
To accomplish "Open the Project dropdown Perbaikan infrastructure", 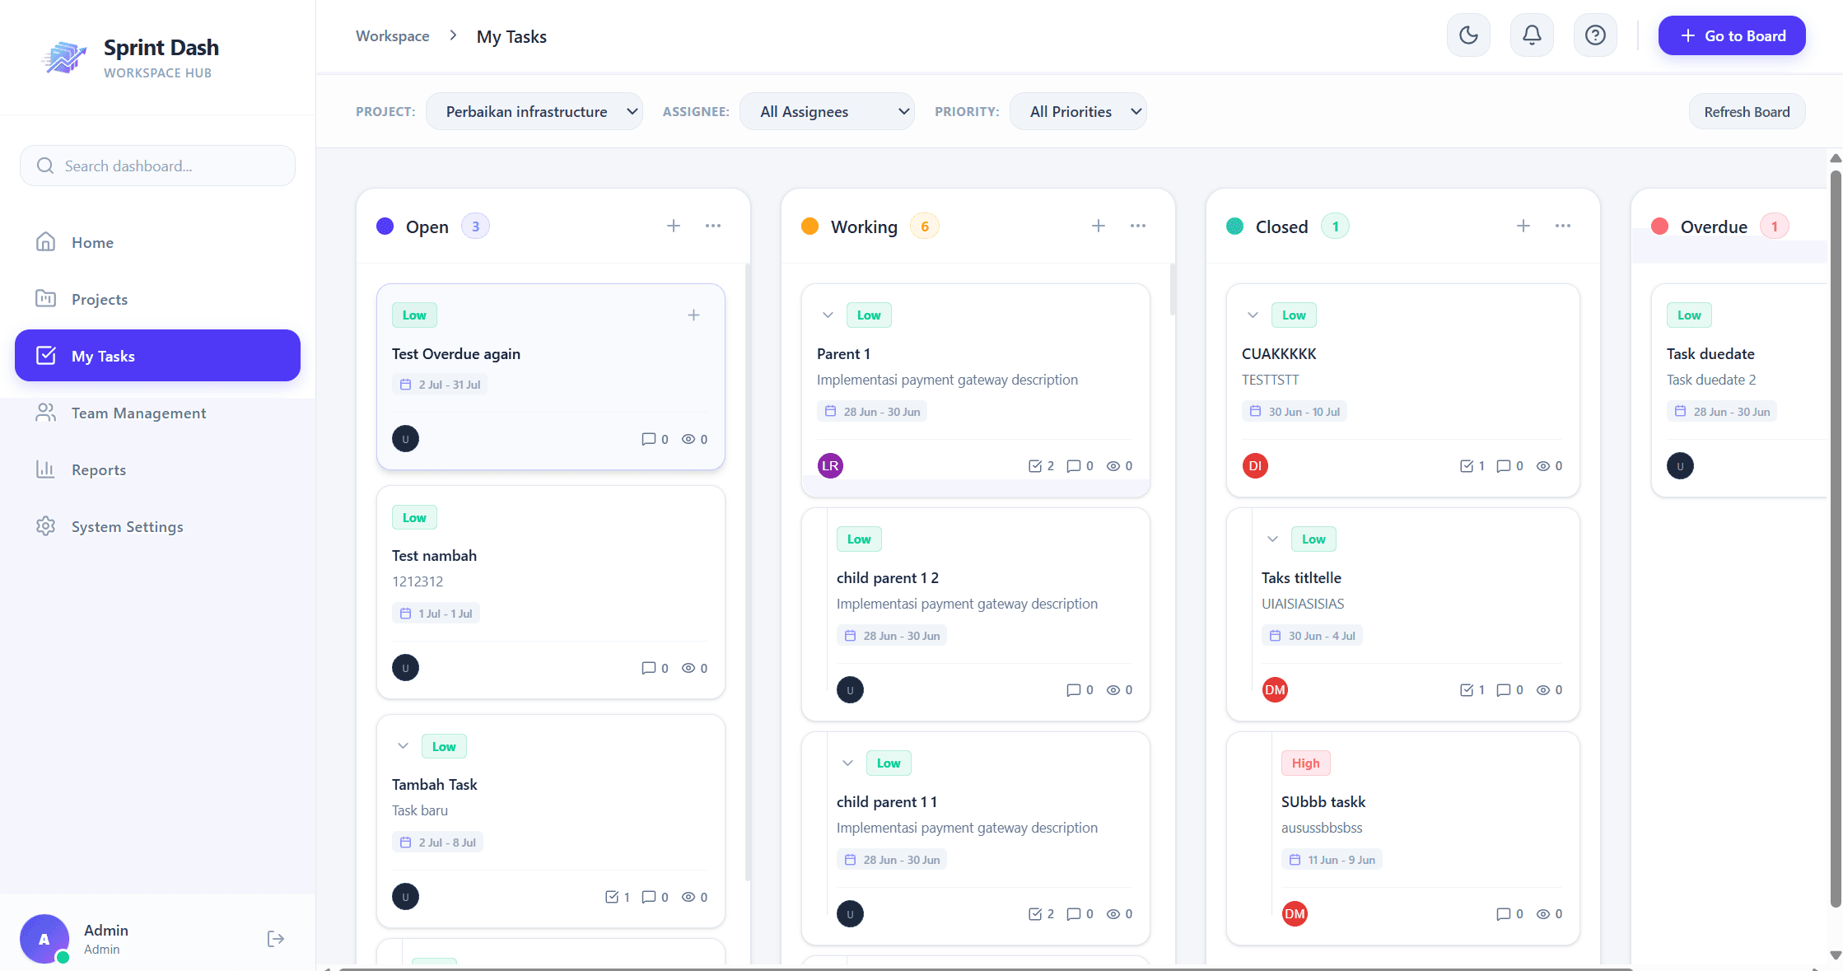I will click(x=534, y=111).
